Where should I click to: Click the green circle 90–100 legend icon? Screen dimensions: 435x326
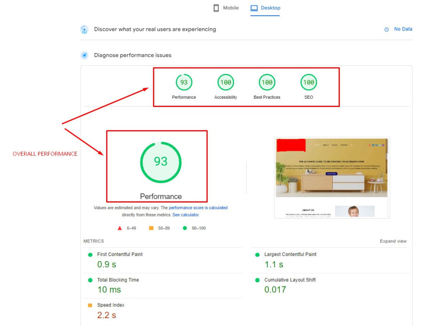coord(185,228)
